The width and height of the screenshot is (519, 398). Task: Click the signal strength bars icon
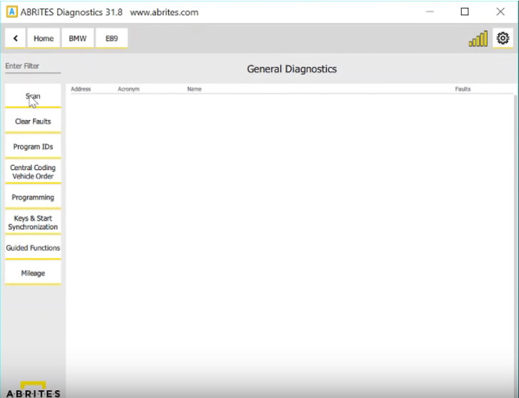pos(478,39)
